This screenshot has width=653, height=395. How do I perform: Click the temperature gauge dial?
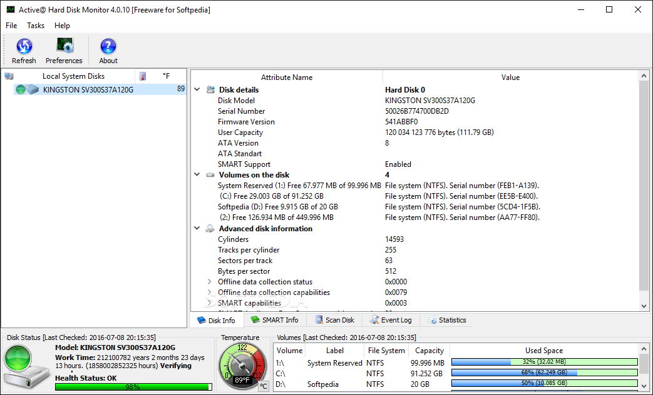tap(242, 366)
